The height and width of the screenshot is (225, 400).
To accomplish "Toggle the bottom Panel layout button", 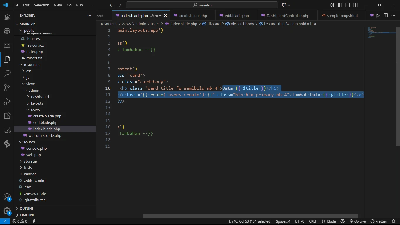I will click(348, 5).
